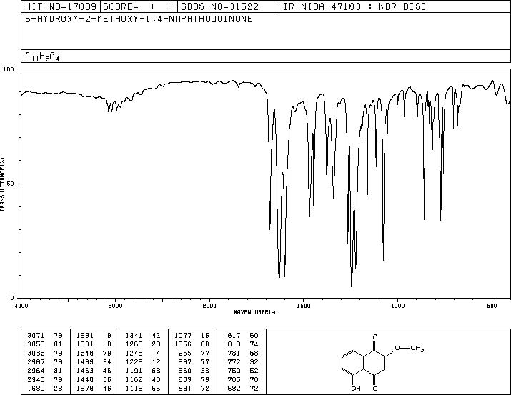
Task: Click the TRANSMITTANCE axis label
Action: [4, 184]
